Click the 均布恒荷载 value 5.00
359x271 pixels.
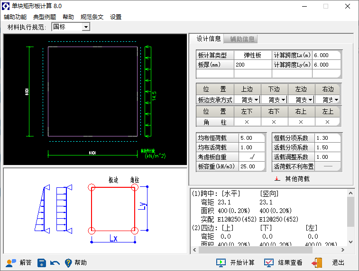pyautogui.click(x=252, y=138)
